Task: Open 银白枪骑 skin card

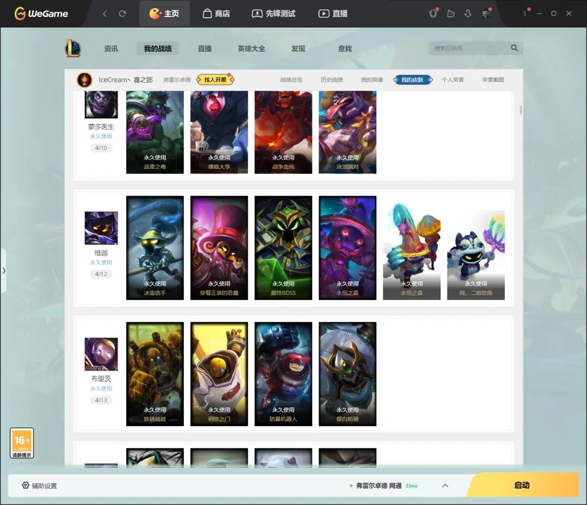Action: point(347,374)
